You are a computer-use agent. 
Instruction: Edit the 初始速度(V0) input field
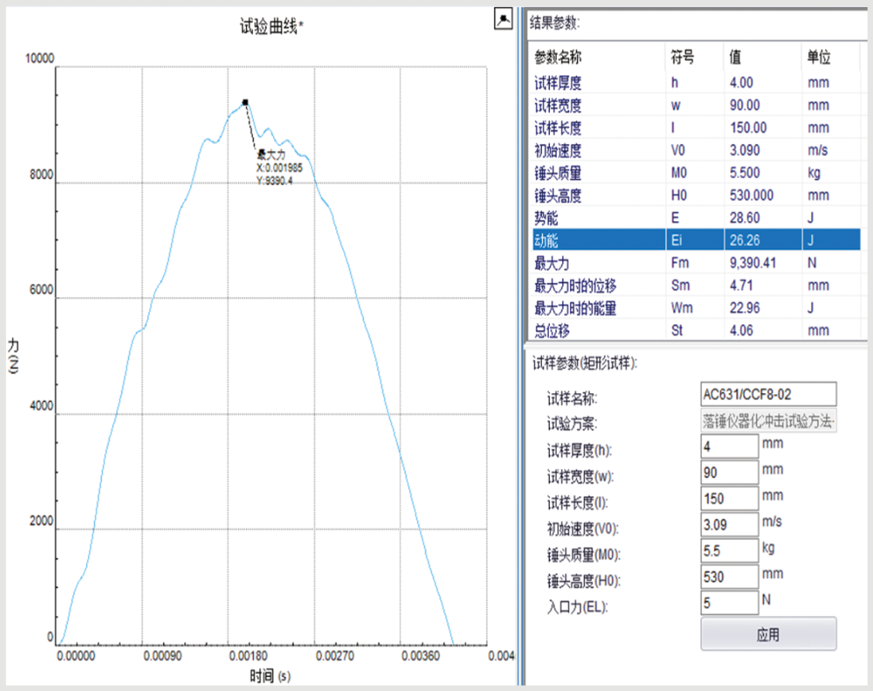pyautogui.click(x=729, y=524)
